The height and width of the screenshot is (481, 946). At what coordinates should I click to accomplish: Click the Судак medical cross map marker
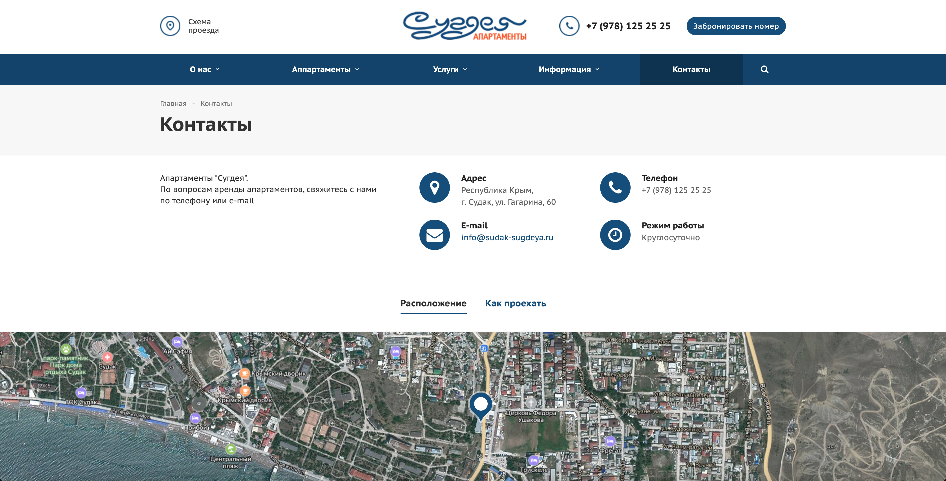tap(107, 357)
